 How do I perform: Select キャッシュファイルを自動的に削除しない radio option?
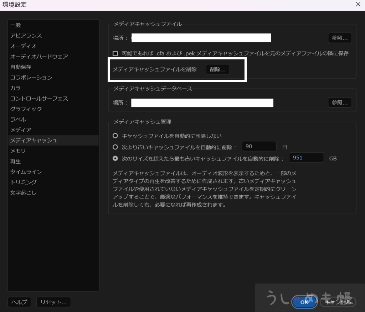coord(115,136)
